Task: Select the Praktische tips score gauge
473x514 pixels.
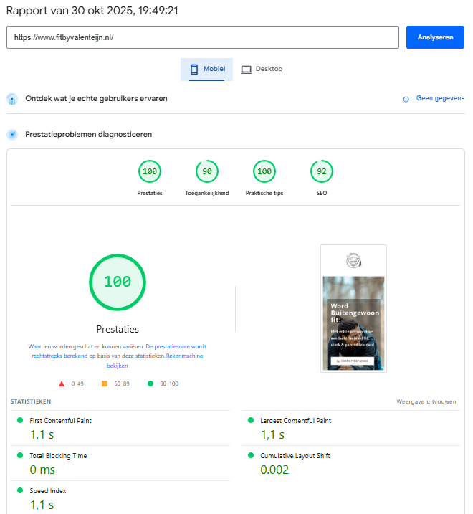Action: click(x=264, y=172)
